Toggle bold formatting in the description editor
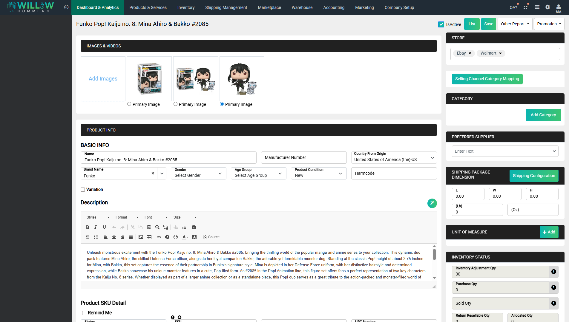Screen dimensions: 569x322 [x=88, y=227]
